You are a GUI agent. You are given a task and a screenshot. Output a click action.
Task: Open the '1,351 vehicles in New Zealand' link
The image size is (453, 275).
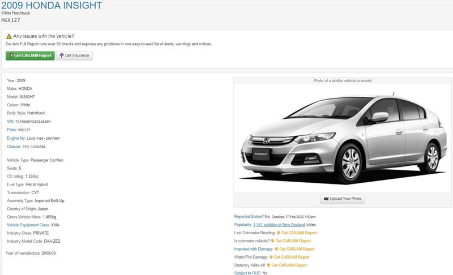[x=279, y=225]
